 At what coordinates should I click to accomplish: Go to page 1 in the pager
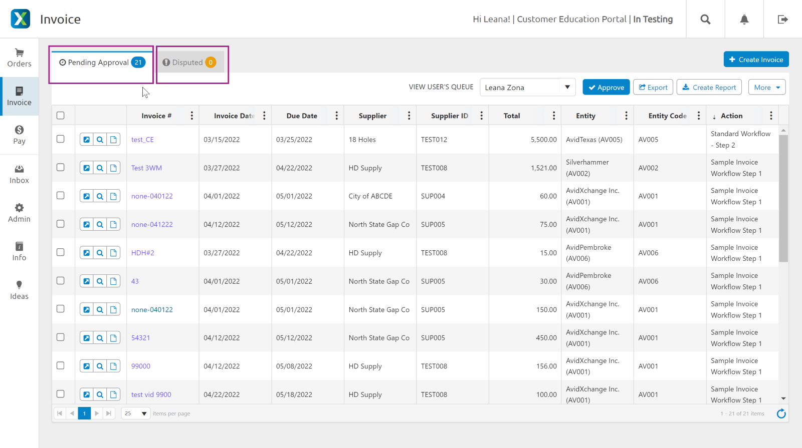tap(84, 413)
